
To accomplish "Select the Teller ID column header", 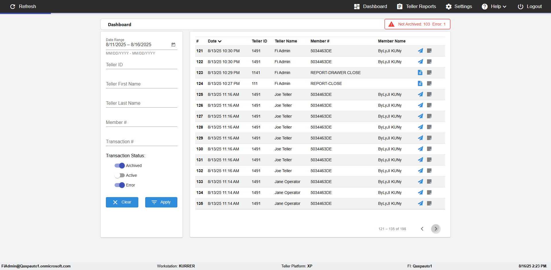I will 259,41.
